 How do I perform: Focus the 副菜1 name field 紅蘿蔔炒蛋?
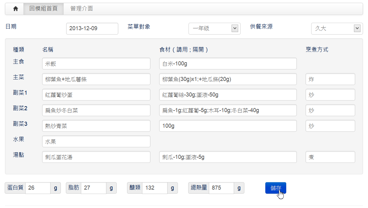click(96, 95)
